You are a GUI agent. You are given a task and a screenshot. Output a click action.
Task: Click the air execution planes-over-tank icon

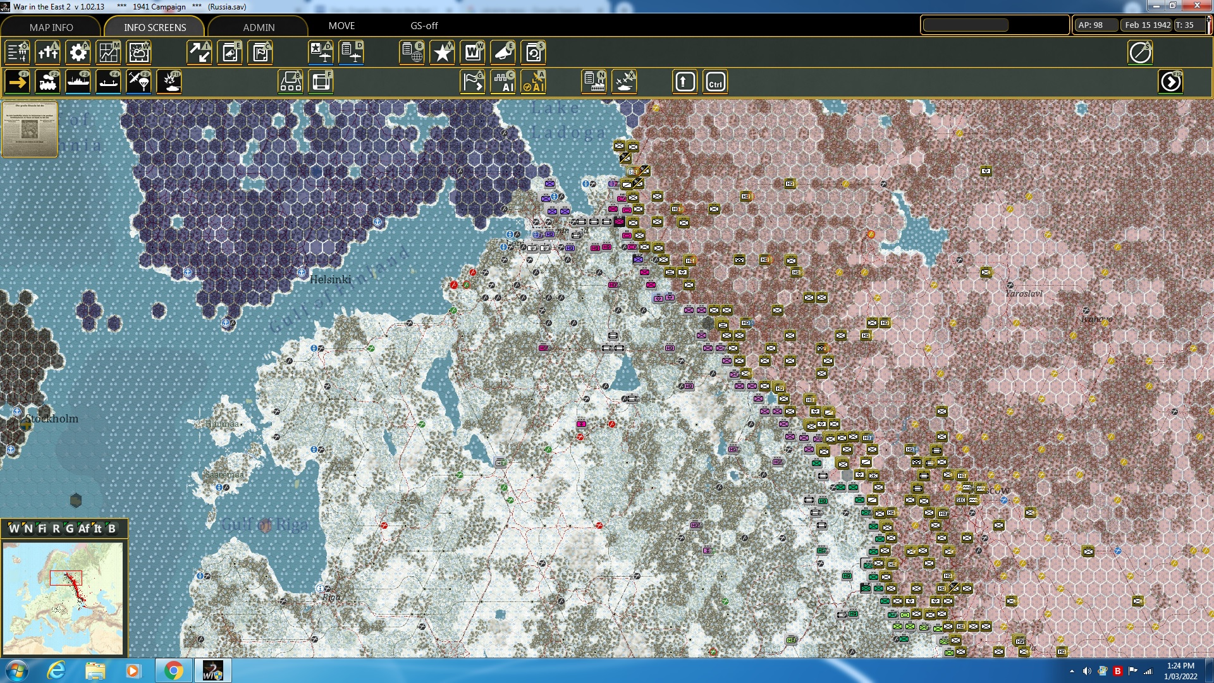point(624,82)
